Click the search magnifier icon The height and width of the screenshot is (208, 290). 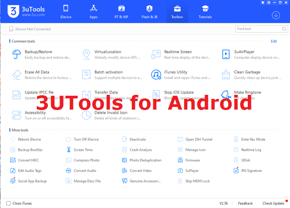(284, 29)
